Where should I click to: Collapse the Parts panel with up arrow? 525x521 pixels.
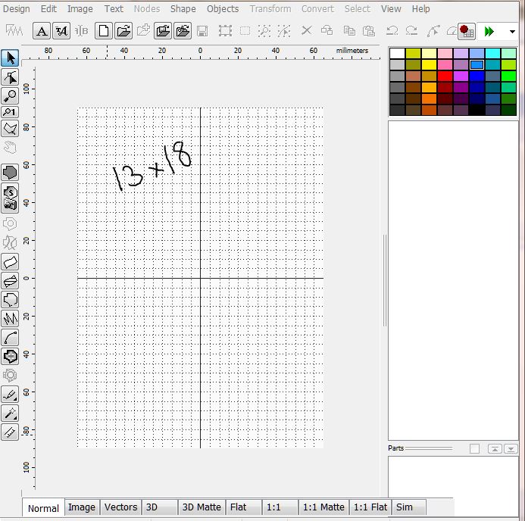494,449
